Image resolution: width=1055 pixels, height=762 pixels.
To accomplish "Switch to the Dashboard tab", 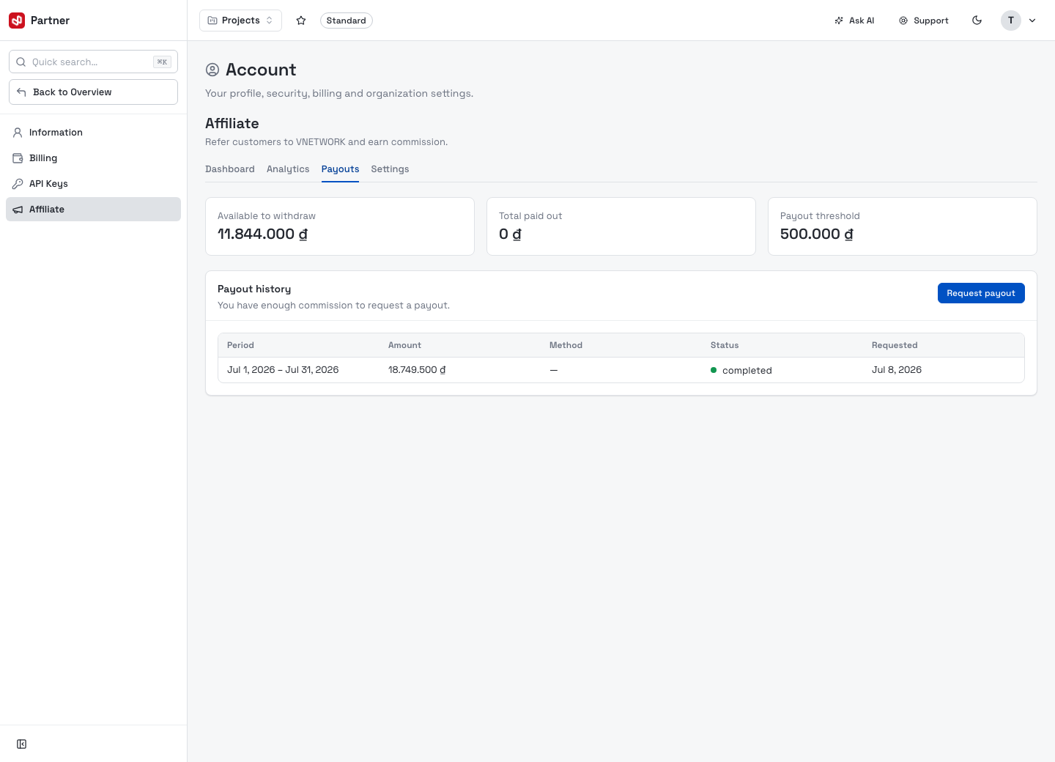I will click(230, 169).
